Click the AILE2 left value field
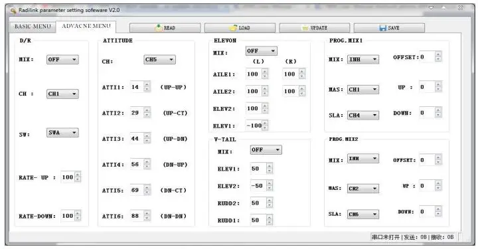 click(x=254, y=91)
